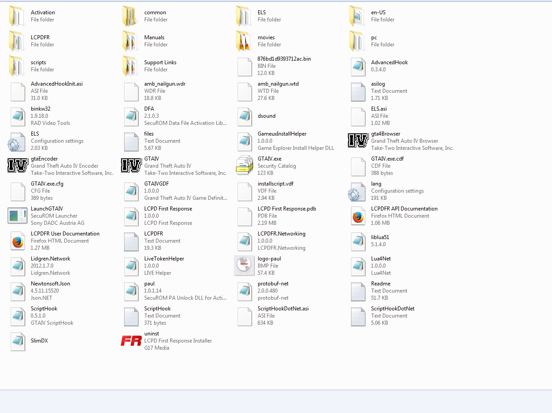Click the "GTAIV.exe.cfg" file name
The height and width of the screenshot is (413, 552).
pyautogui.click(x=47, y=184)
